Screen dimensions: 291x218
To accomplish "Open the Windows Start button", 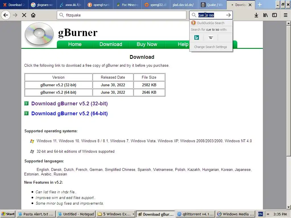I will click(8, 214).
